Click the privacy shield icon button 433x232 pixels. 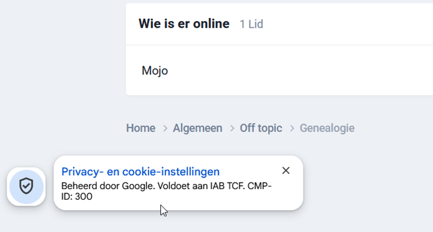tap(26, 186)
